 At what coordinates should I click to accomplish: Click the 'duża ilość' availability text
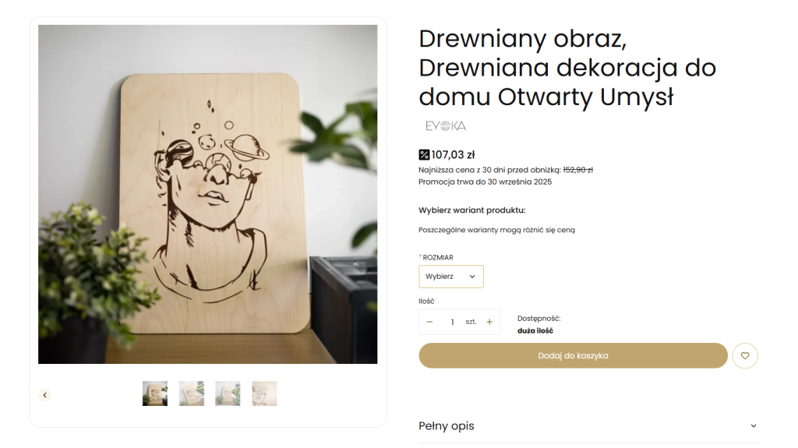point(535,330)
